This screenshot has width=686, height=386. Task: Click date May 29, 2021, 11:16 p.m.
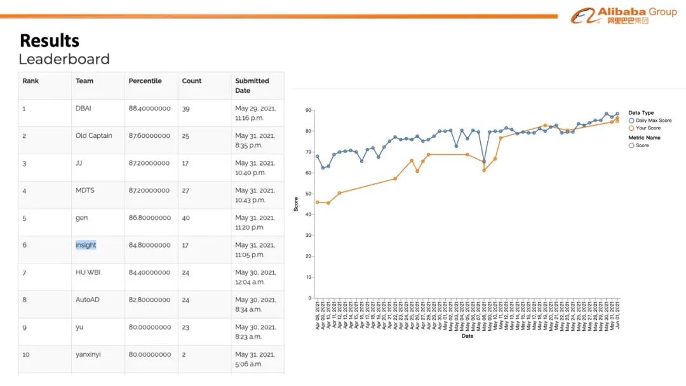[x=255, y=113]
